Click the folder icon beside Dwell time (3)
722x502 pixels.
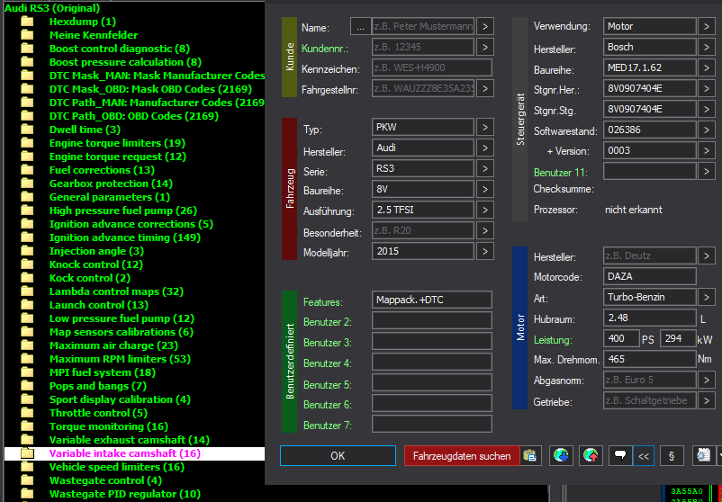point(28,130)
